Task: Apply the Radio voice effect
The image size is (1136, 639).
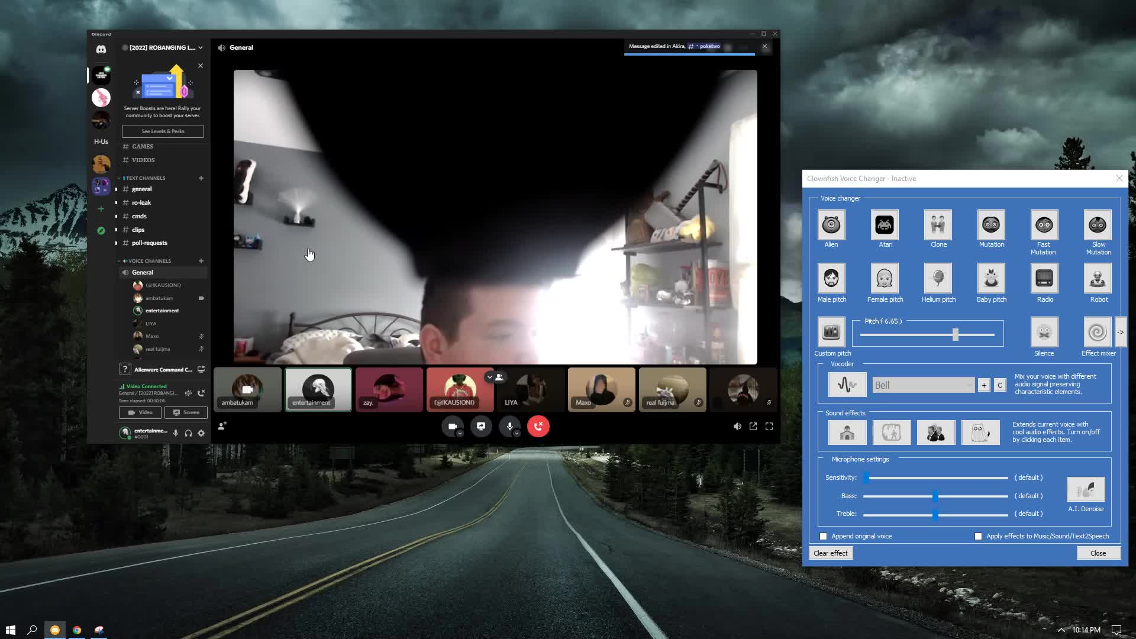Action: tap(1044, 279)
